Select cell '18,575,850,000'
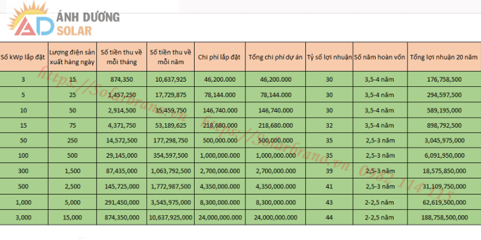The width and height of the screenshot is (481, 240). (444, 171)
